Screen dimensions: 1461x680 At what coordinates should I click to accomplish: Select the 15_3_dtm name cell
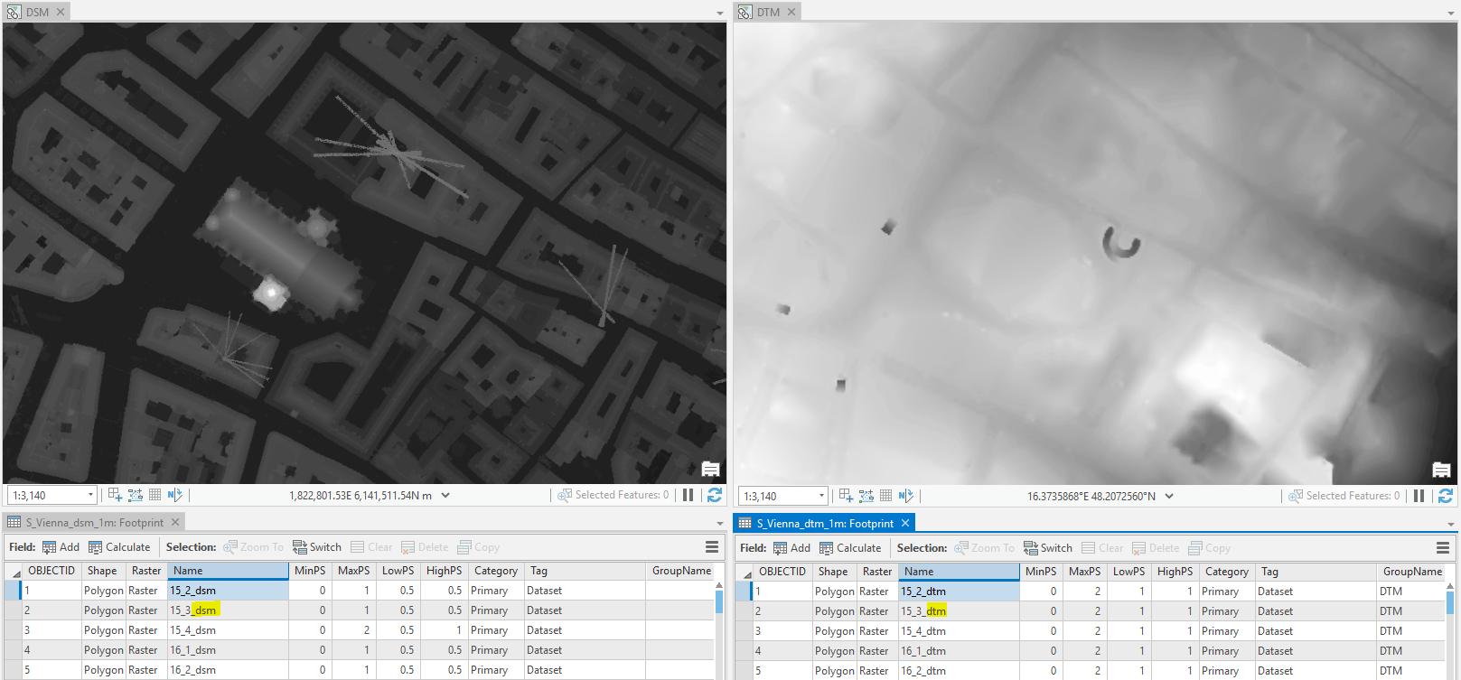959,611
